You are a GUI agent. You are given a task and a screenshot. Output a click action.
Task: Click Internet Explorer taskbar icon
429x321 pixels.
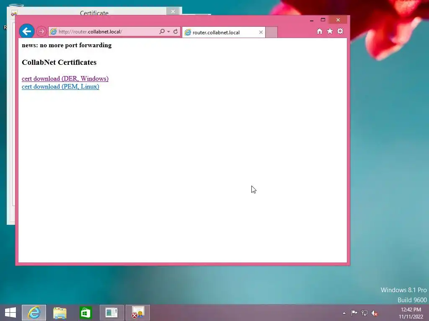tap(34, 313)
